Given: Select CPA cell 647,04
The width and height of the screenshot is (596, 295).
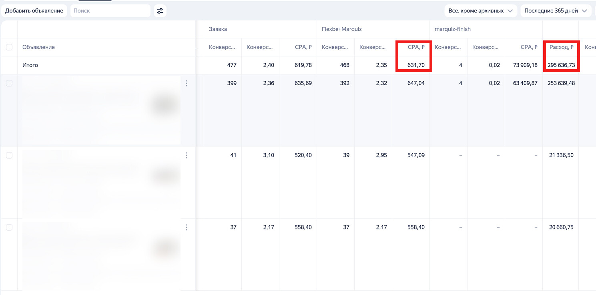Looking at the screenshot, I should [x=416, y=83].
